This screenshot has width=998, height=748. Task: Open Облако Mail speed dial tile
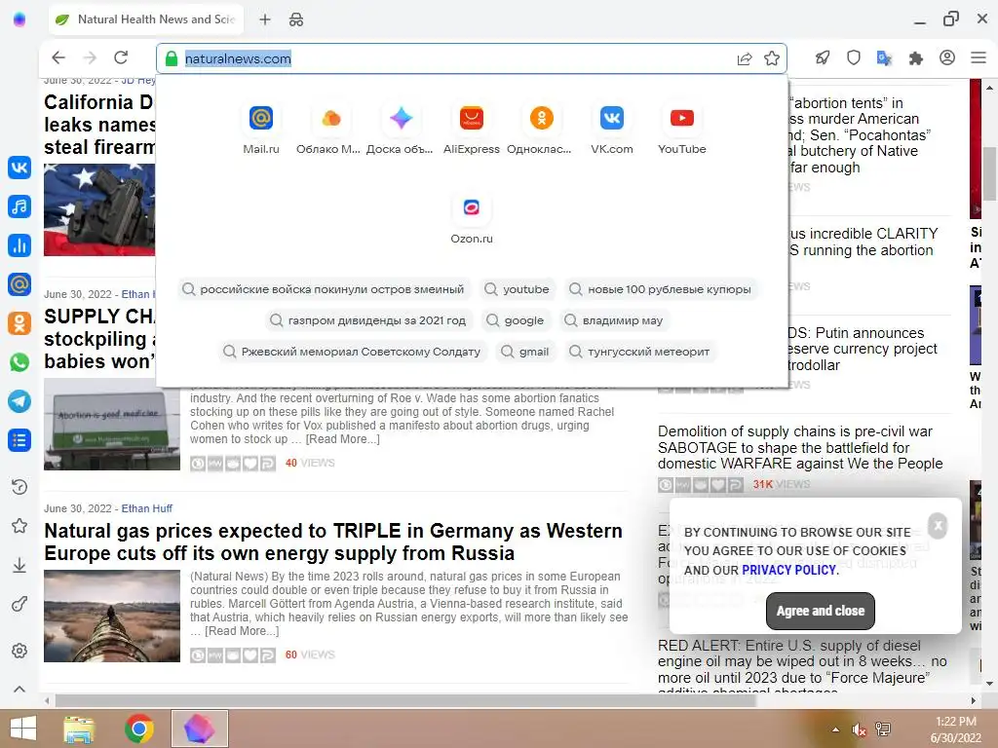pos(329,130)
